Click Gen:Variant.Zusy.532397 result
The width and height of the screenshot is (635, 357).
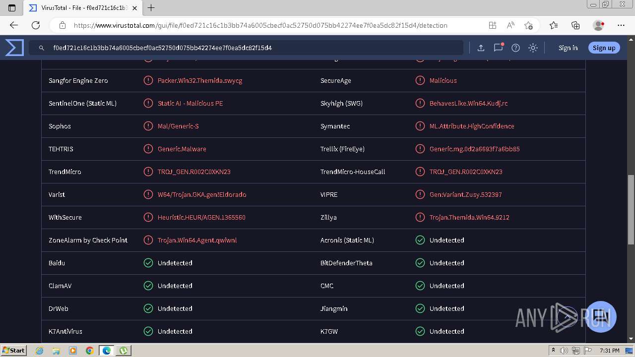tap(466, 194)
